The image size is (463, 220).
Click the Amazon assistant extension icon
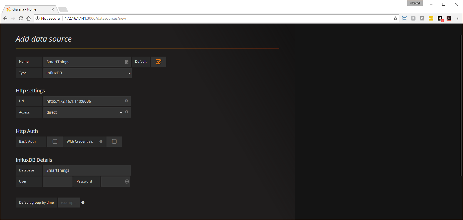coord(440,19)
